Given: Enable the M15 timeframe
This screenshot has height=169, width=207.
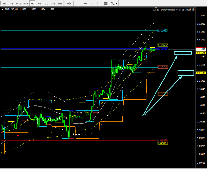Looking at the screenshot, I should [18, 3].
